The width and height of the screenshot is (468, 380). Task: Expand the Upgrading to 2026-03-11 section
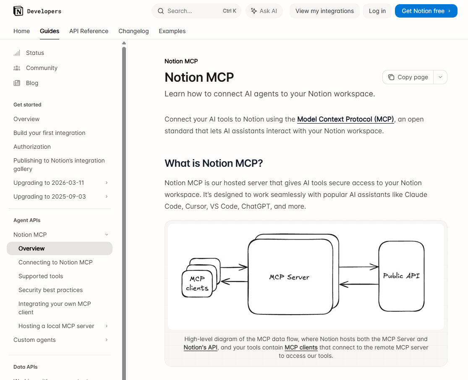tap(106, 183)
